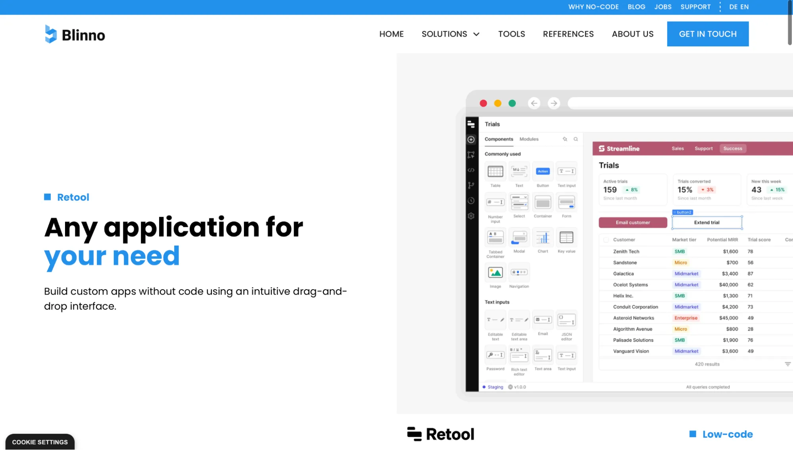Select the Number input component icon

click(x=495, y=202)
